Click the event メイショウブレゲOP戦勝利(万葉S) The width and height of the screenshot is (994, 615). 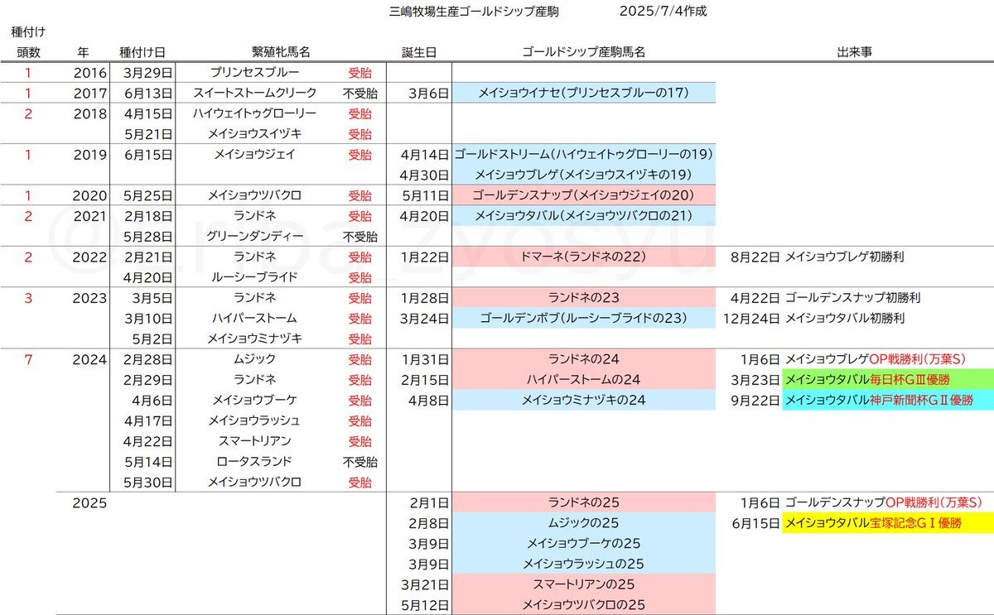(x=876, y=359)
